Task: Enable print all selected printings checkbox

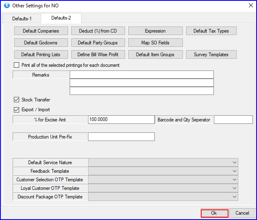Action: (x=16, y=65)
